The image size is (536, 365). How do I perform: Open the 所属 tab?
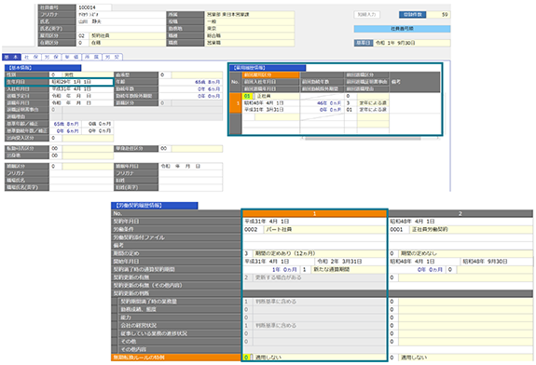coord(91,57)
